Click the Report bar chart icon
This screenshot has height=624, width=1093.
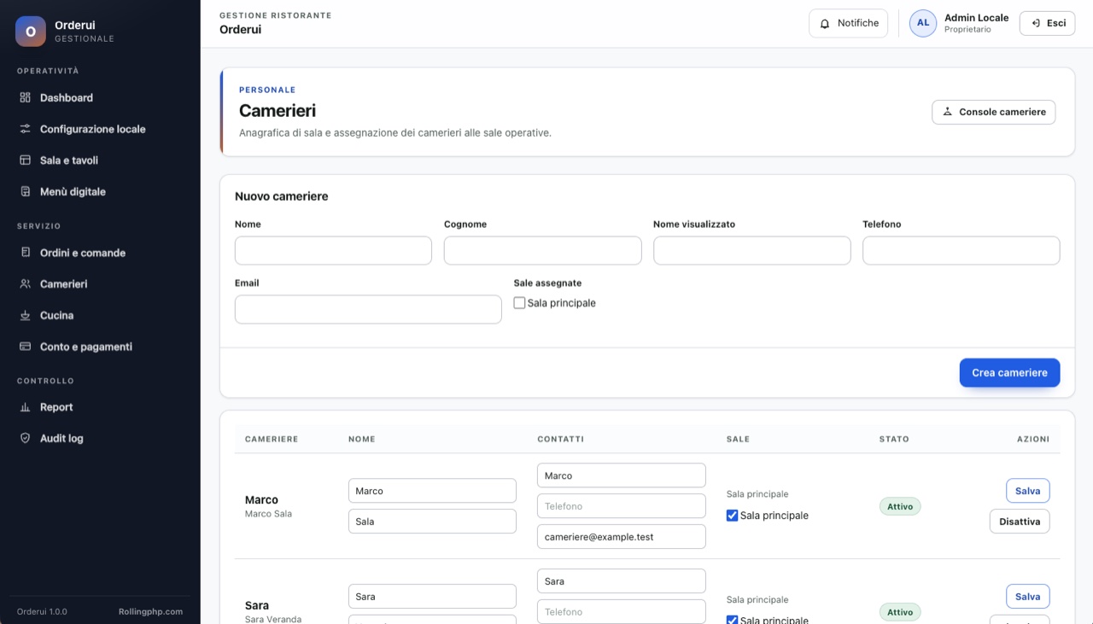[x=26, y=408]
